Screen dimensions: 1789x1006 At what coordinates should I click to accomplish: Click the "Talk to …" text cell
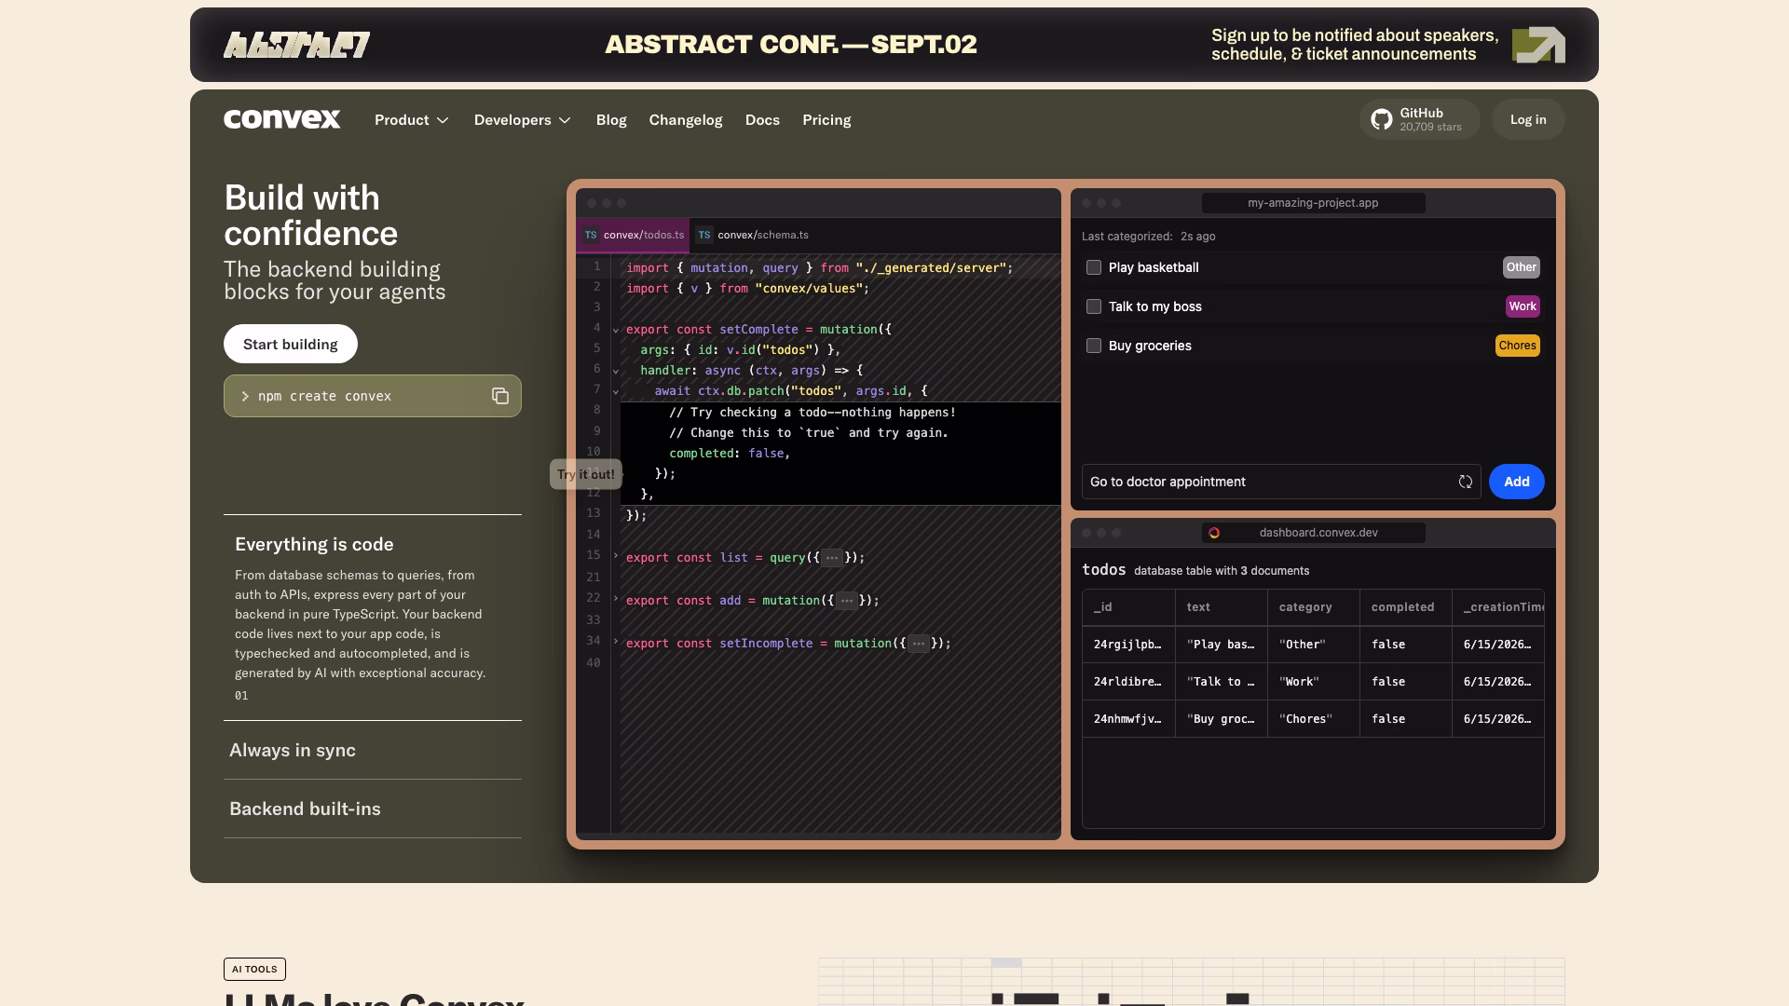tap(1222, 682)
